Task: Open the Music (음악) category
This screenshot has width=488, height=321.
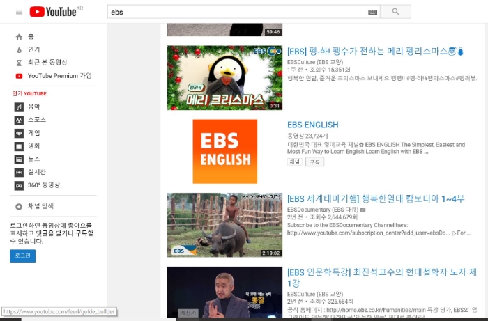Action: click(x=33, y=107)
